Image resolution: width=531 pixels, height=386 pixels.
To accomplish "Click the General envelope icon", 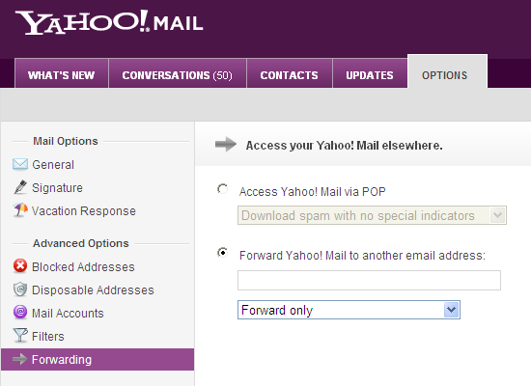I will [x=20, y=164].
